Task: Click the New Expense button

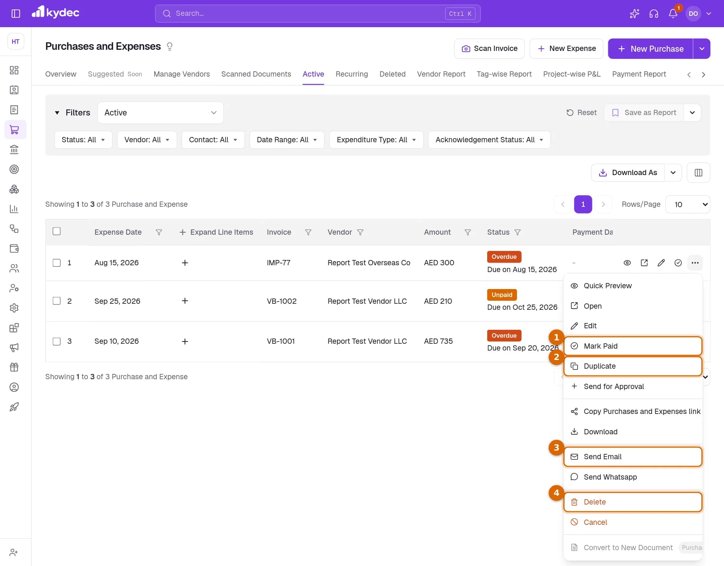Action: pyautogui.click(x=566, y=49)
